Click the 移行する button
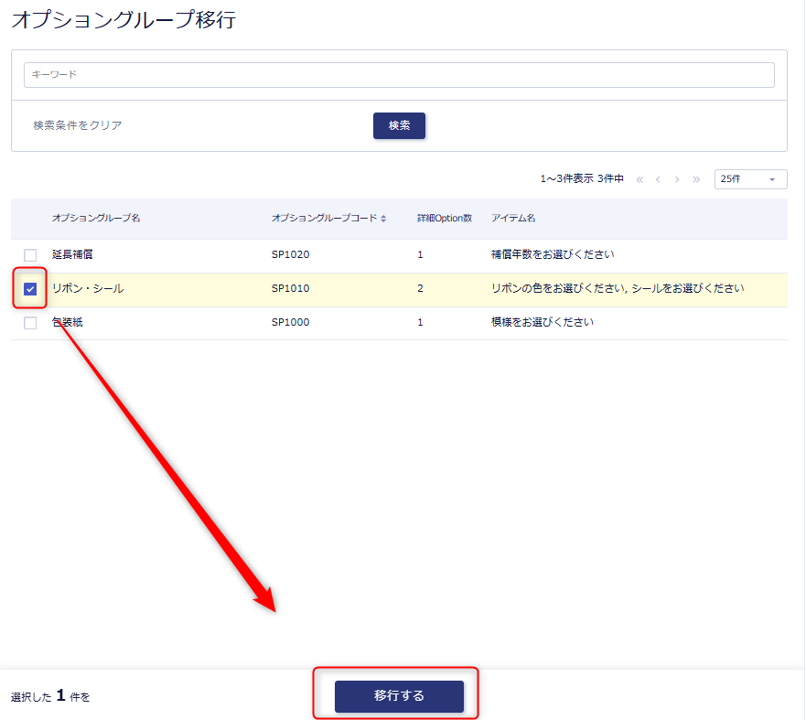This screenshot has width=806, height=720. [399, 696]
